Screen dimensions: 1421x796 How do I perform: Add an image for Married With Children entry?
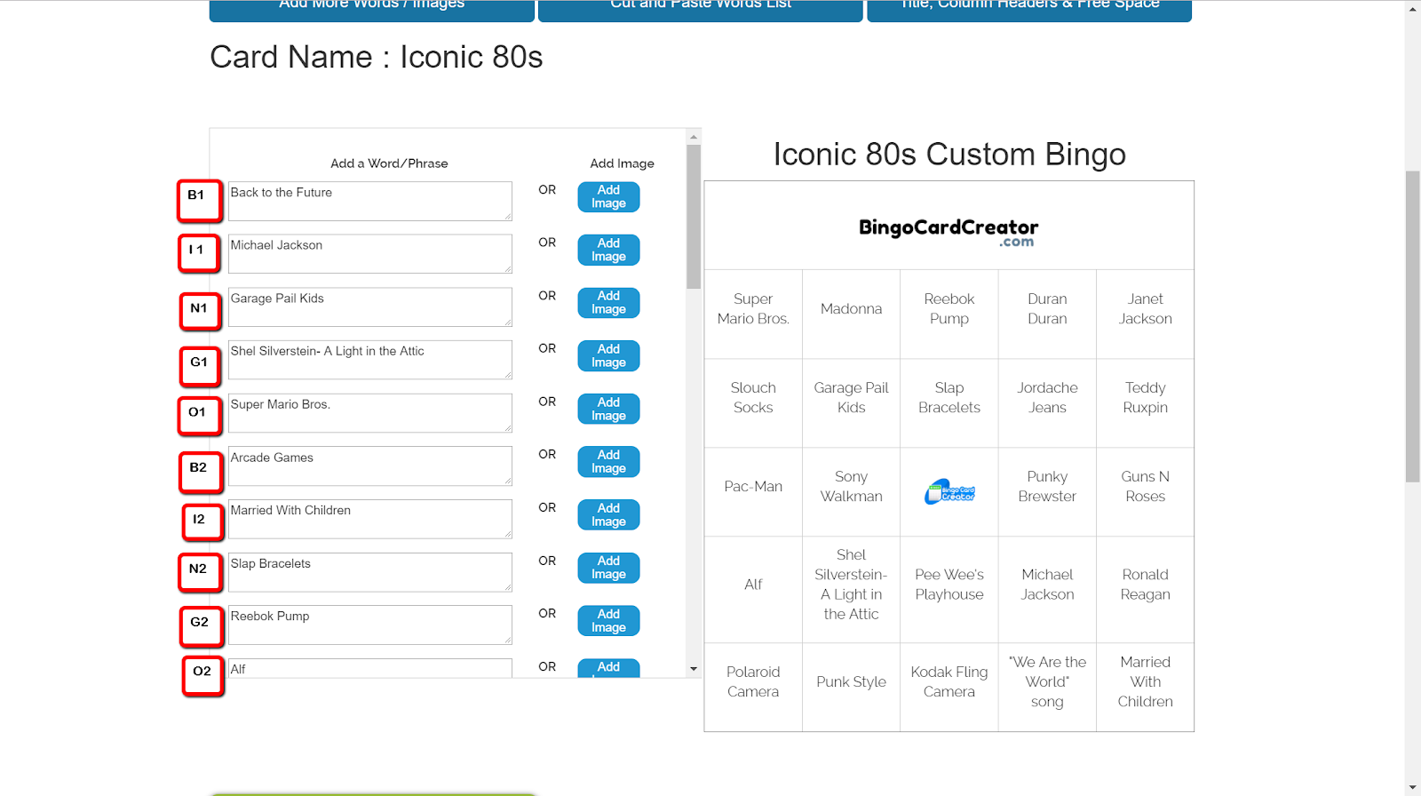click(x=608, y=515)
